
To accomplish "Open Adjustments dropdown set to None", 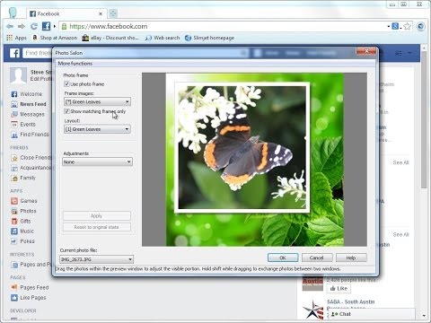I will click(97, 161).
